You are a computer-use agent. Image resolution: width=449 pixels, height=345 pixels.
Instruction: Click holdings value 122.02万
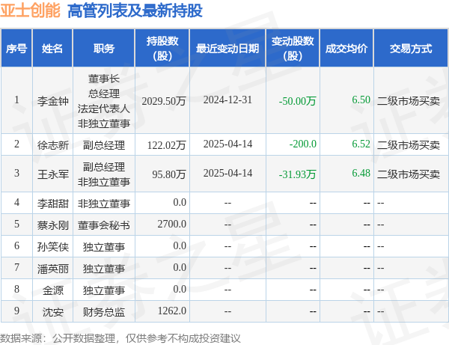point(167,145)
